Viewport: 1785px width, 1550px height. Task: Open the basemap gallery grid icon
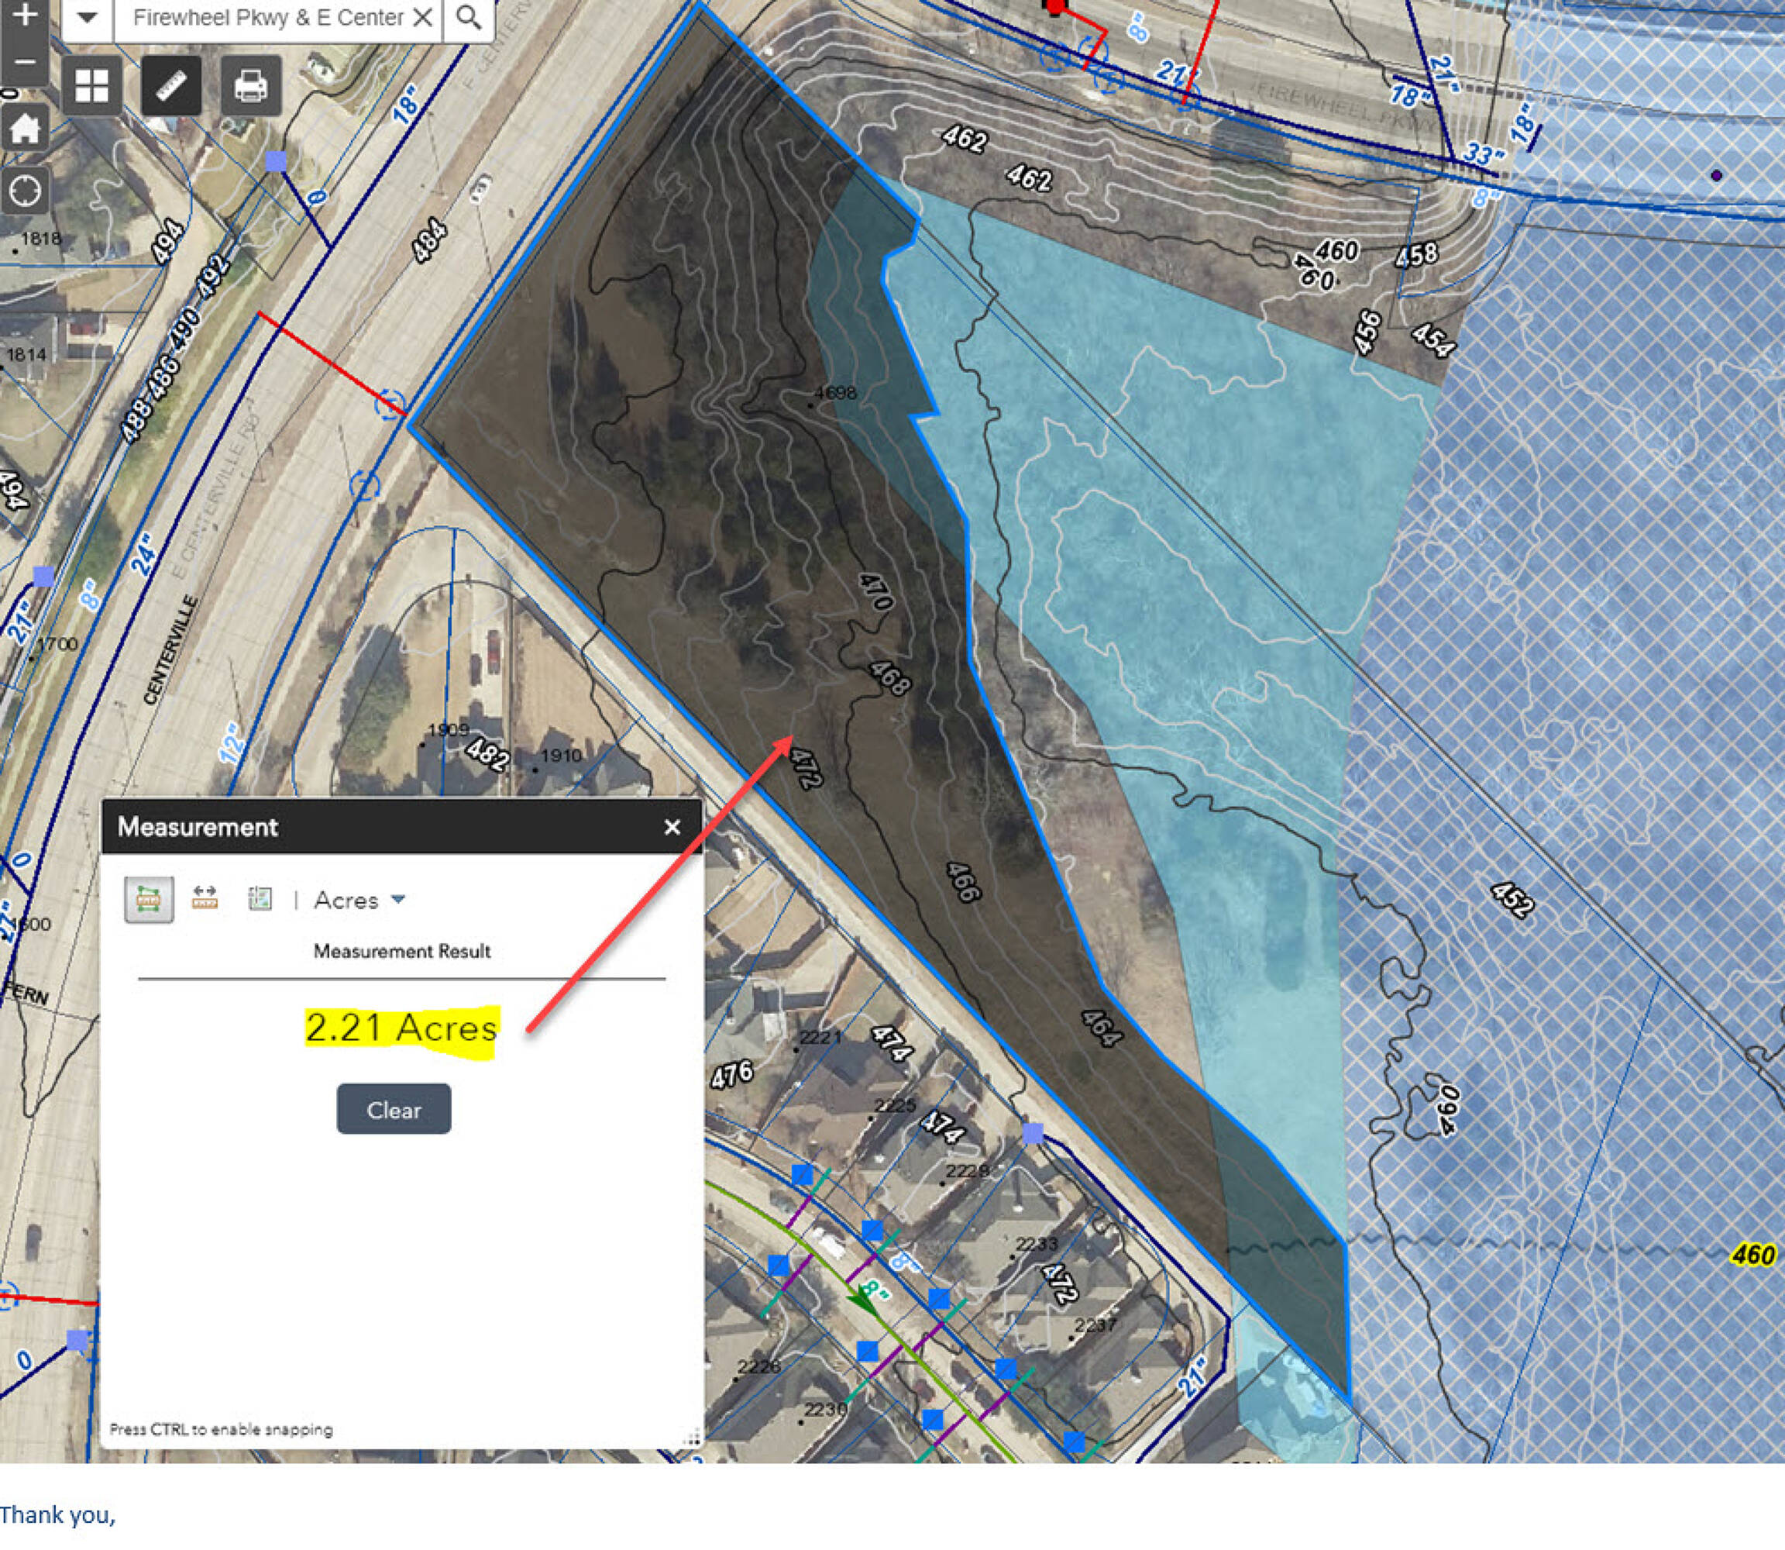click(x=91, y=85)
